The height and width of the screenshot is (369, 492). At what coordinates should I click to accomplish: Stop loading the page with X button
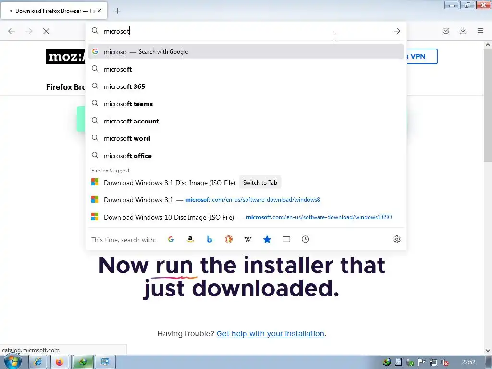[46, 31]
